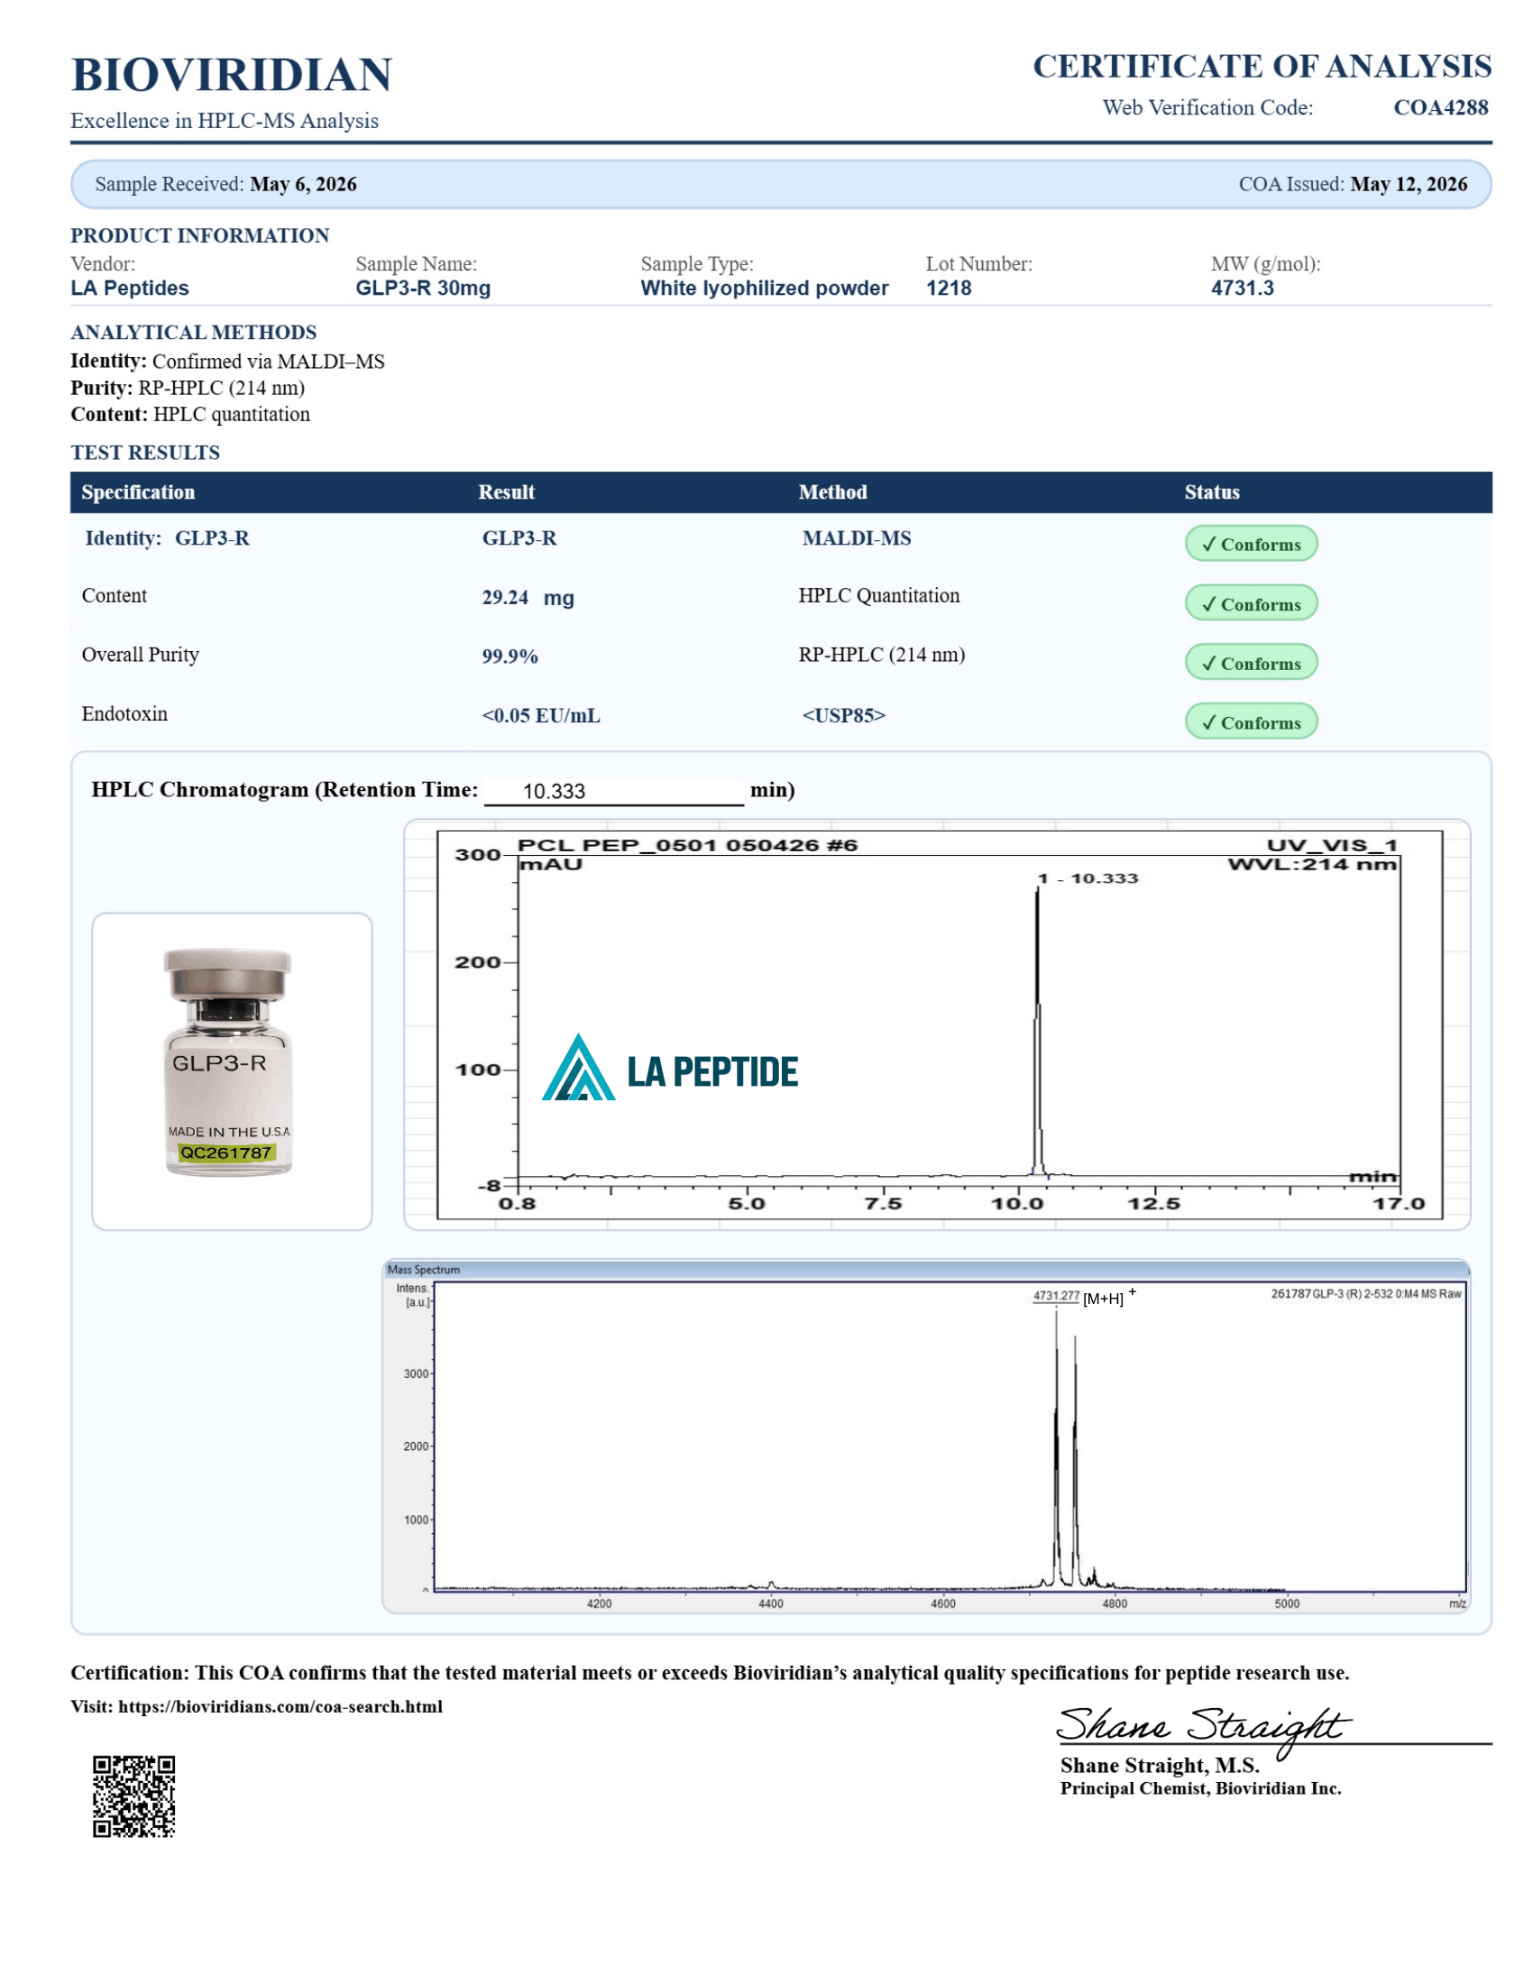Image resolution: width=1533 pixels, height=1984 pixels.
Task: Click the QC261787 label on the vial
Action: click(226, 1153)
